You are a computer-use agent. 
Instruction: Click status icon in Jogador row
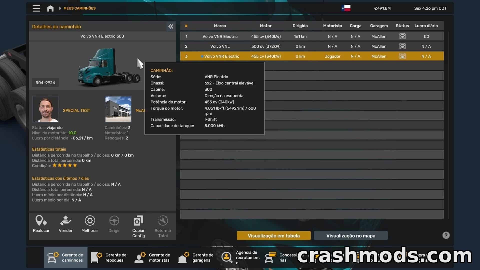click(x=402, y=56)
